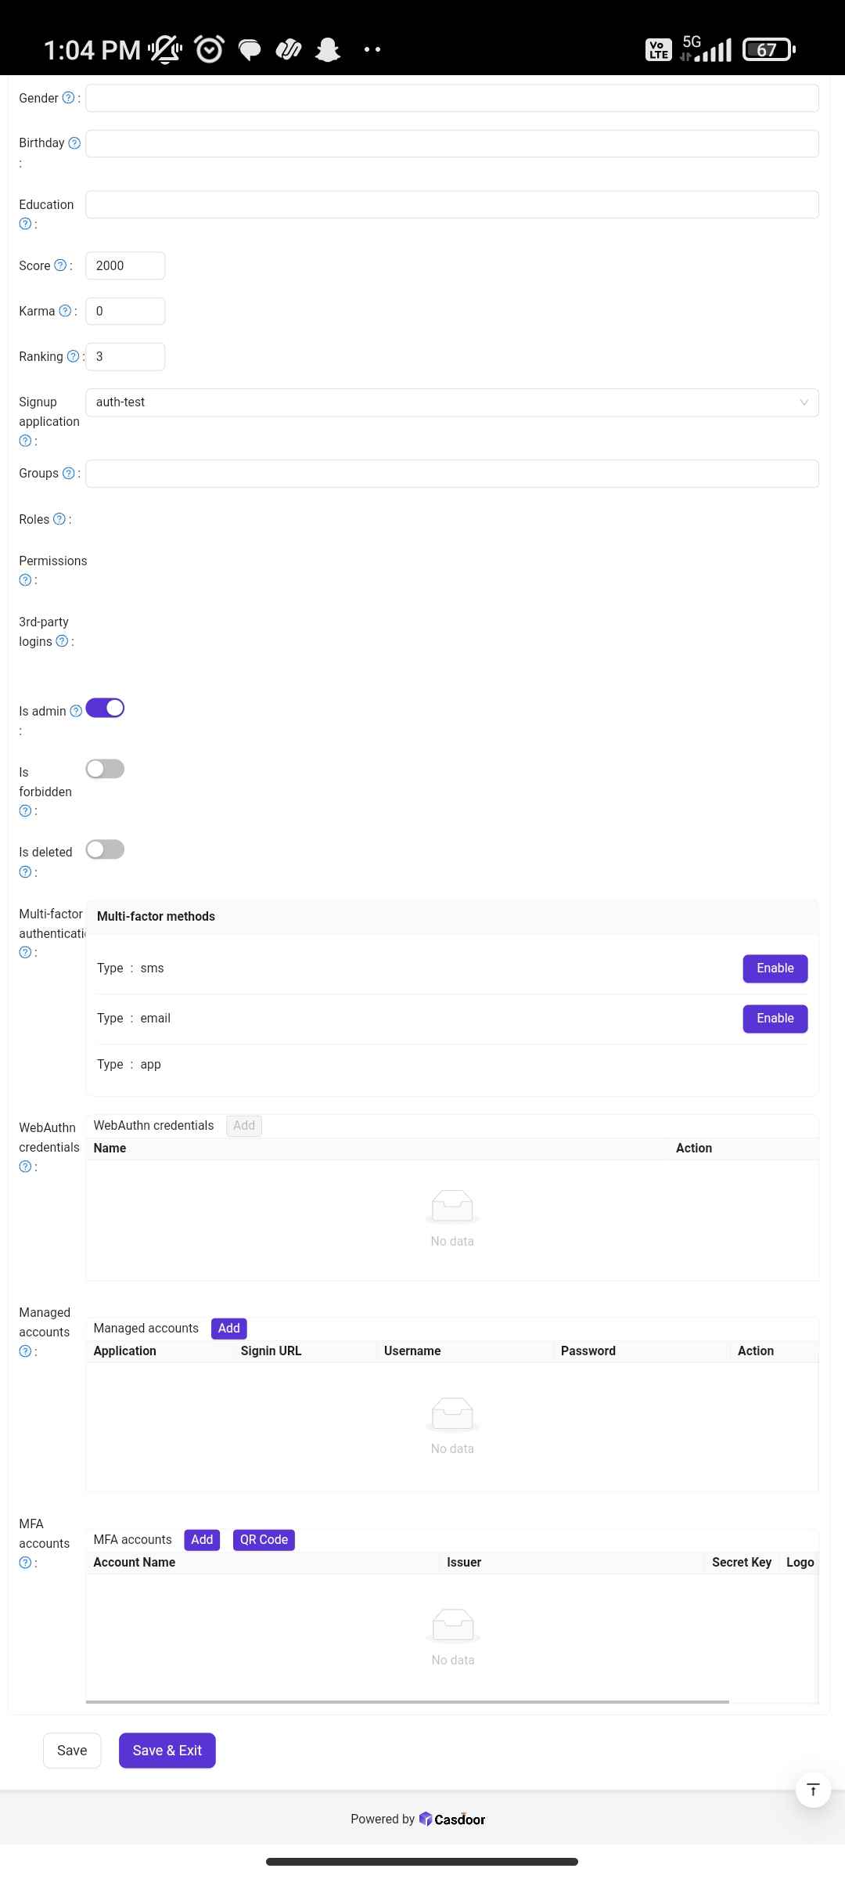Viewport: 845px width, 1879px height.
Task: Click the help icon next to Roles
Action: [59, 519]
